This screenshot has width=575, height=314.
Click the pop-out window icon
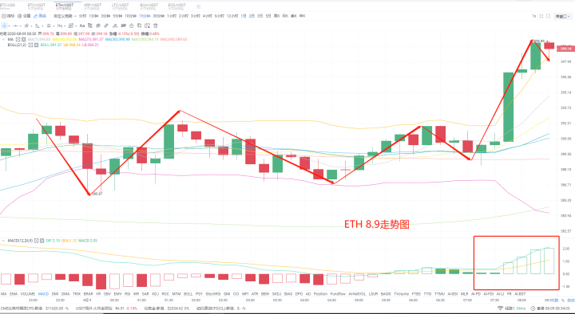click(548, 16)
